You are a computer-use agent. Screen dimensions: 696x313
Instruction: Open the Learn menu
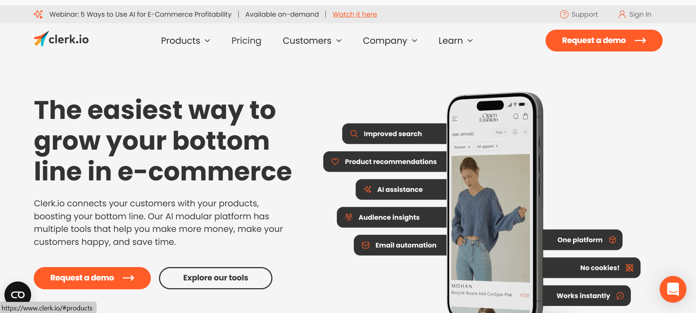(455, 40)
